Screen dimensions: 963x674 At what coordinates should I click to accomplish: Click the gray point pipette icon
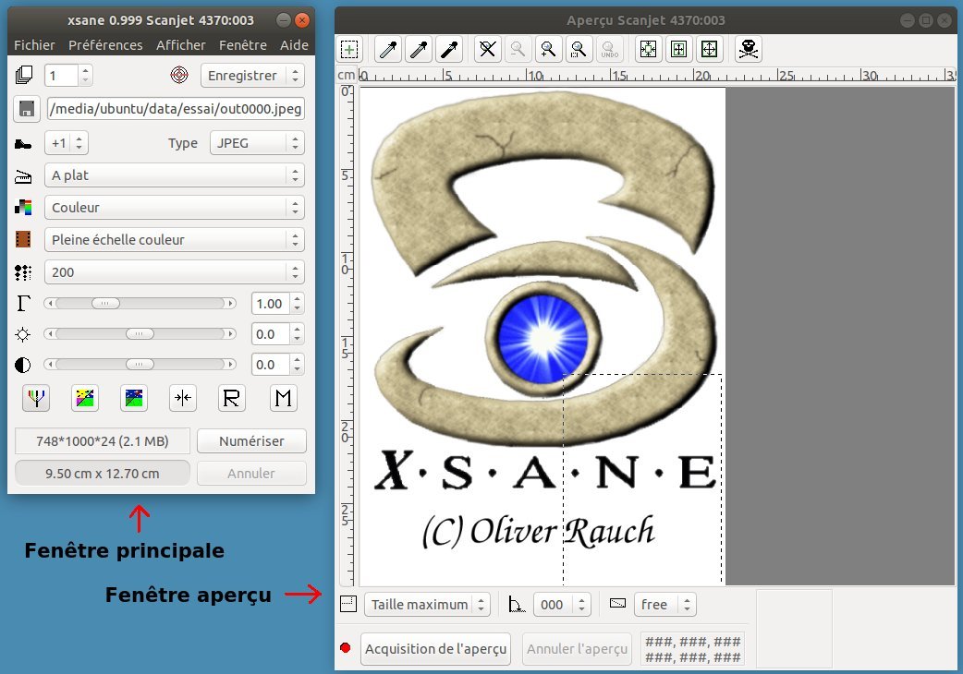pyautogui.click(x=419, y=49)
